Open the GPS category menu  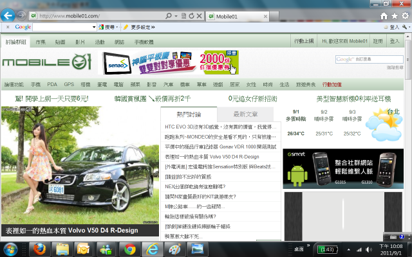coord(69,84)
